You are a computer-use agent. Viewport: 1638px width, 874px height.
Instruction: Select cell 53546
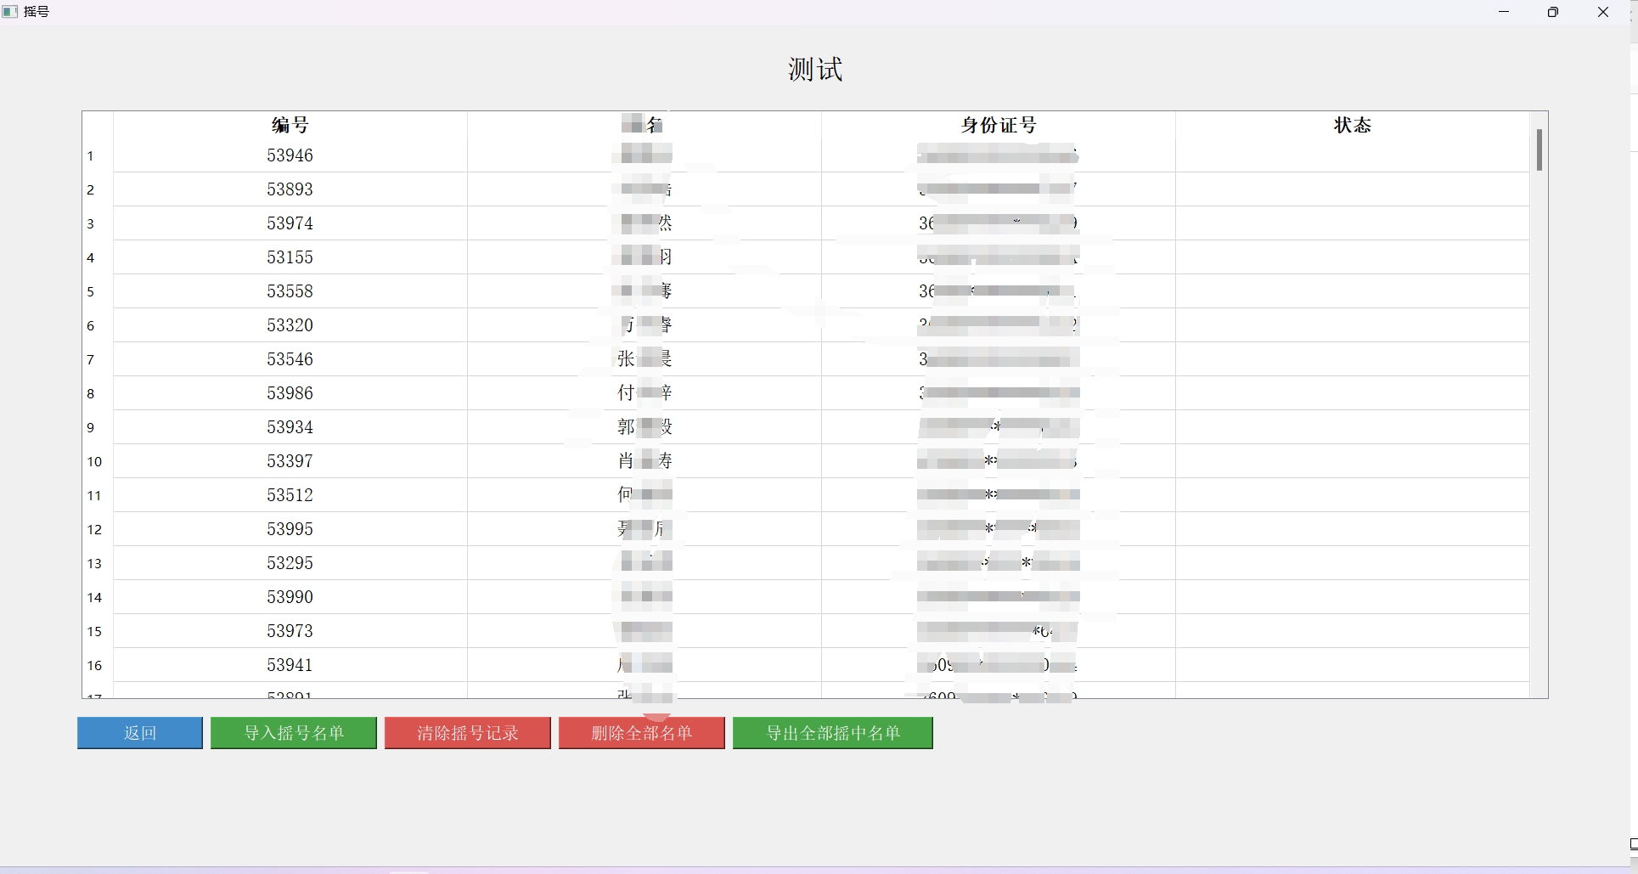pyautogui.click(x=290, y=359)
